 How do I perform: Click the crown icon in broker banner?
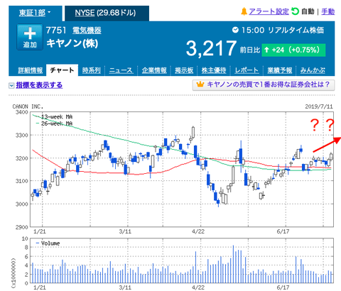pyautogui.click(x=200, y=84)
